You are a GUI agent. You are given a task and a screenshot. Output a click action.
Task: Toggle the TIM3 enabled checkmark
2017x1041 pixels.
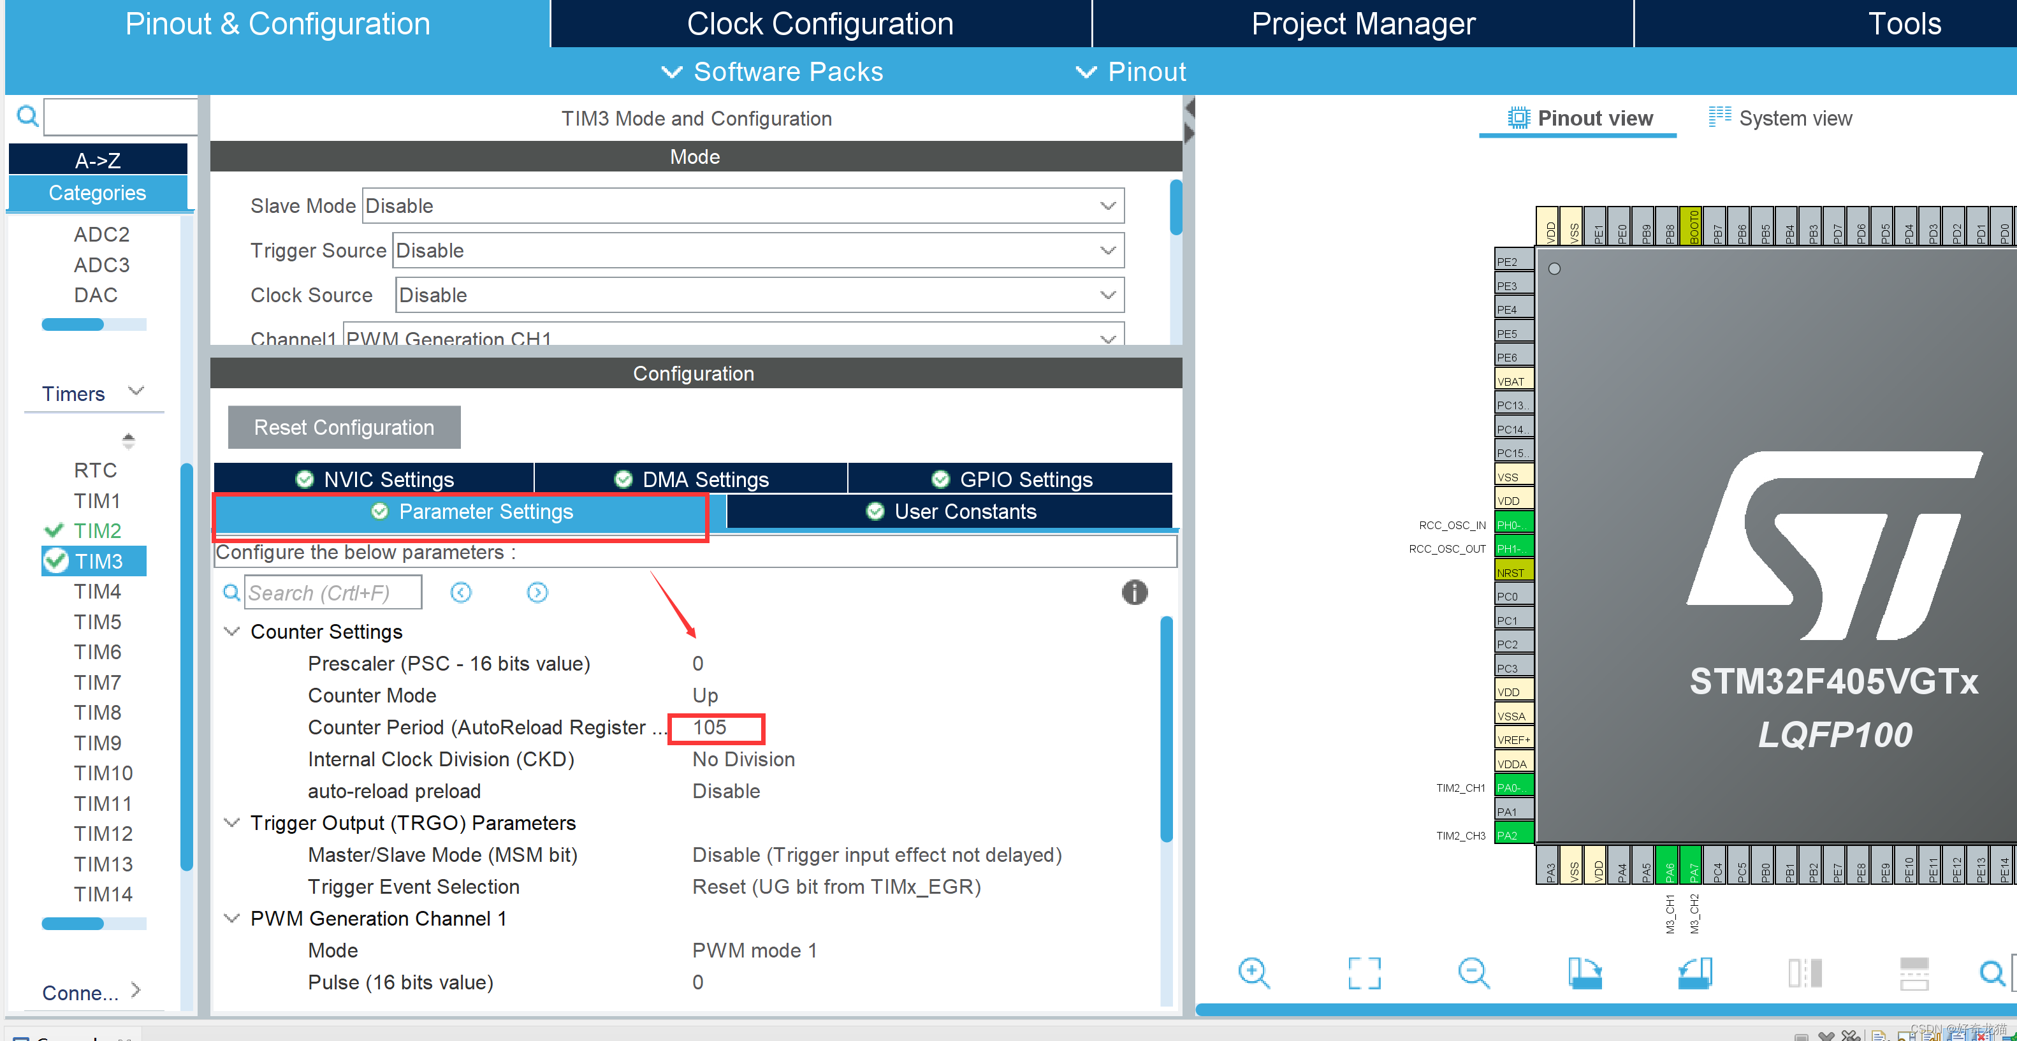tap(55, 560)
